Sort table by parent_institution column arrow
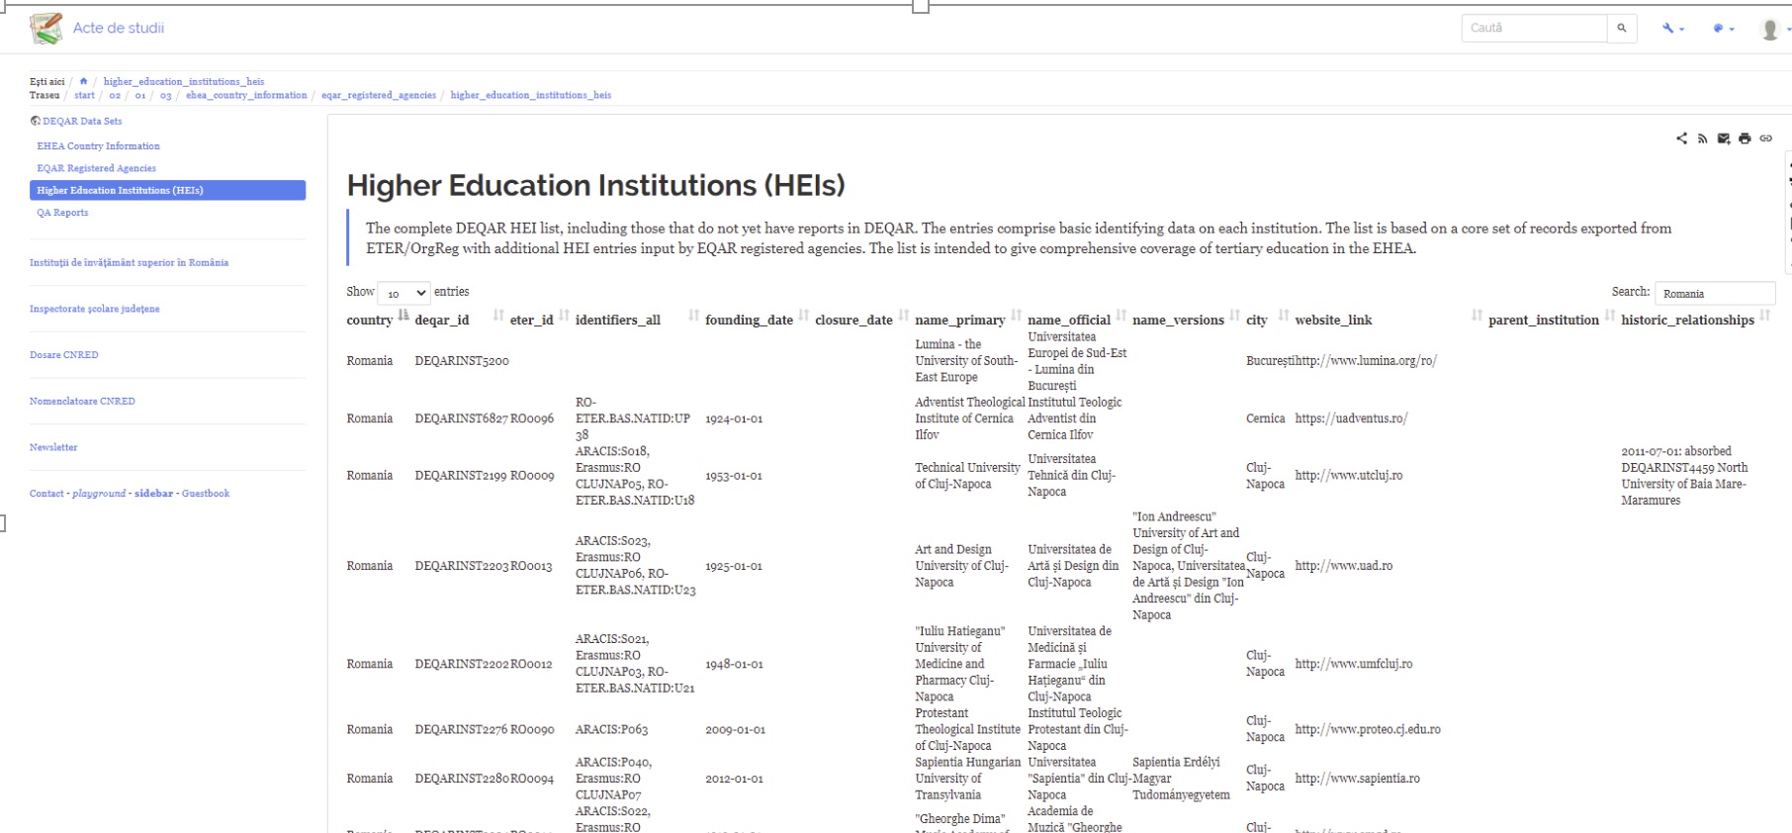The image size is (1792, 833). (1610, 315)
